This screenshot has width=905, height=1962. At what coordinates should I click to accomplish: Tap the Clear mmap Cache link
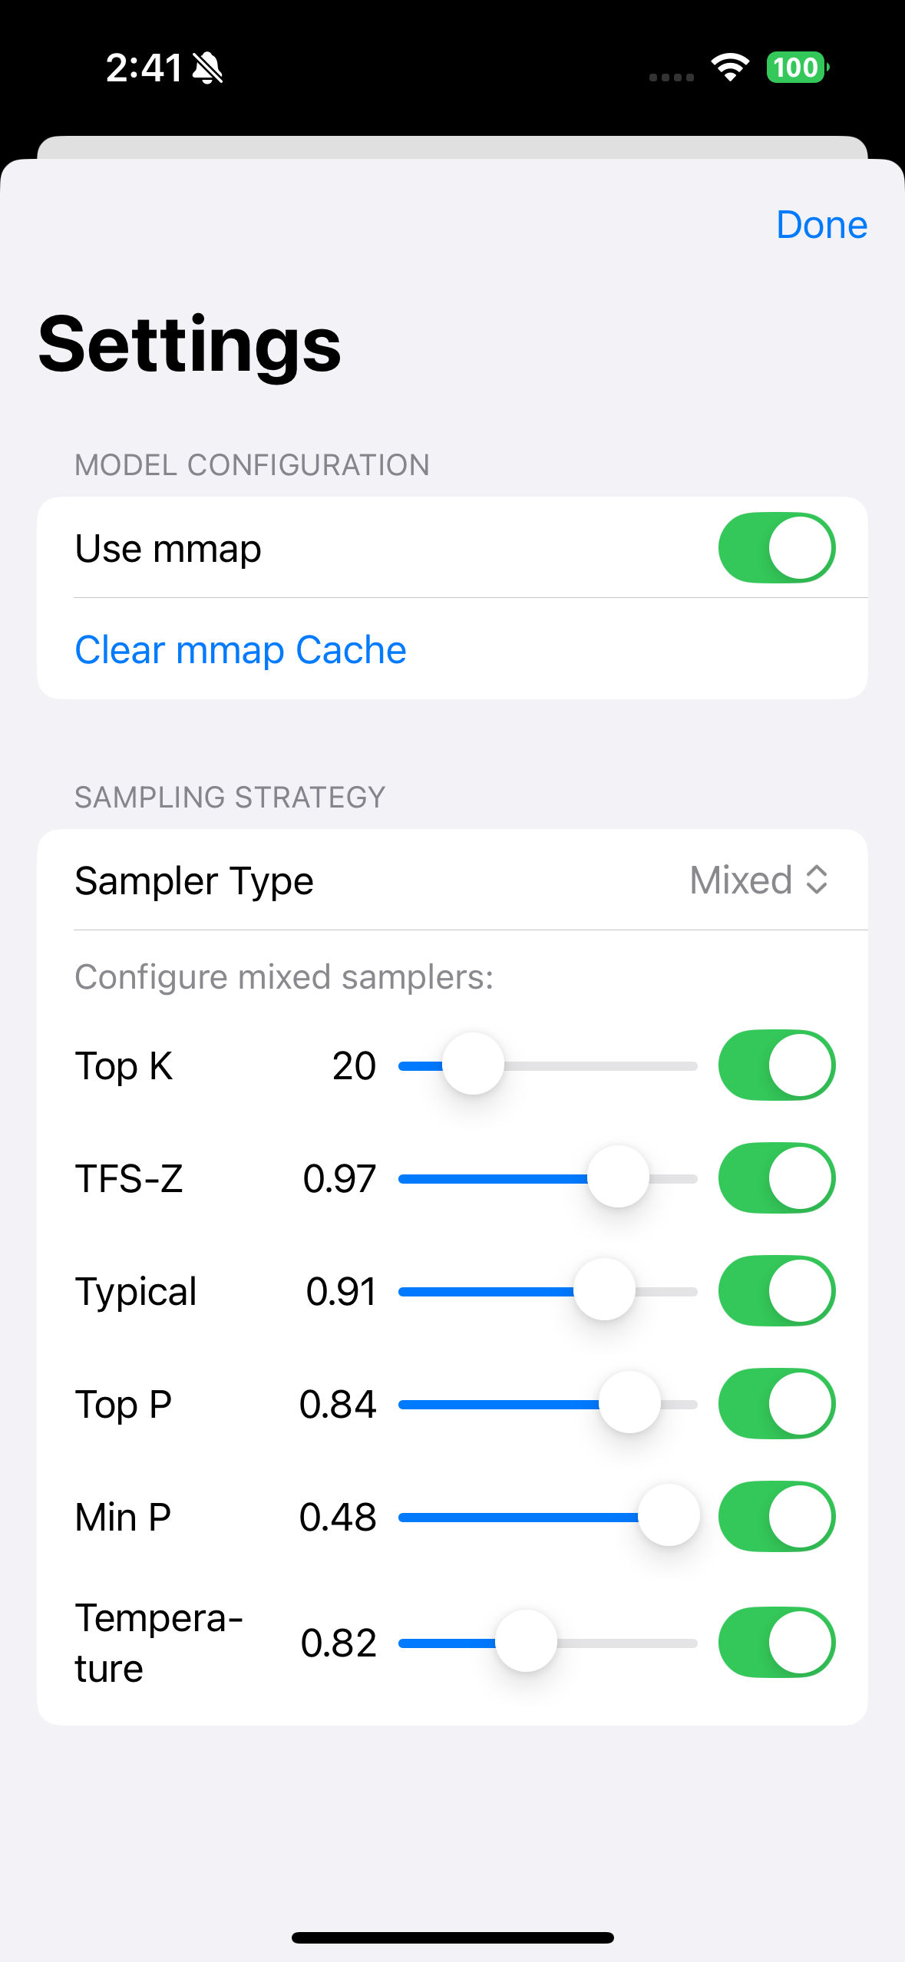tap(240, 649)
